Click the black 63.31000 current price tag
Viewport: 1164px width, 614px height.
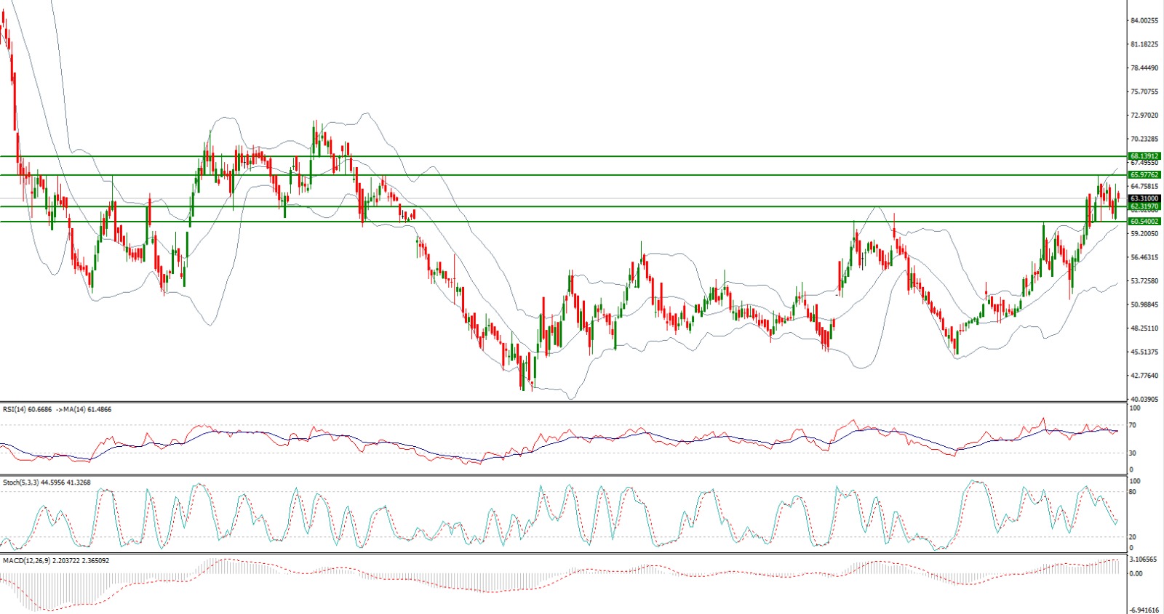[1144, 198]
